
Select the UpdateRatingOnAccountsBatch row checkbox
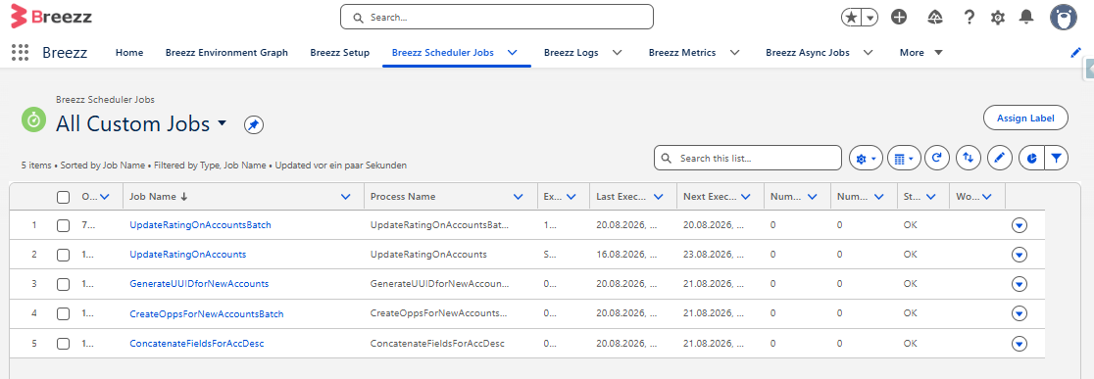click(64, 225)
